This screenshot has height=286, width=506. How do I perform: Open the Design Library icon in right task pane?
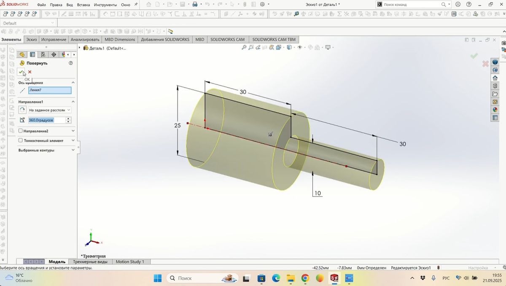495,86
